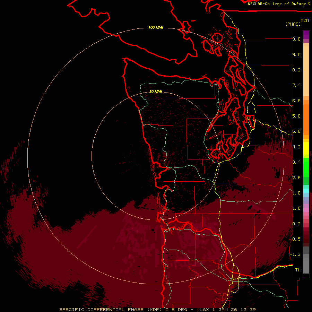Click the 4.2 value on the color scale
Viewport: 312px width, 312px height.
pyautogui.click(x=296, y=147)
